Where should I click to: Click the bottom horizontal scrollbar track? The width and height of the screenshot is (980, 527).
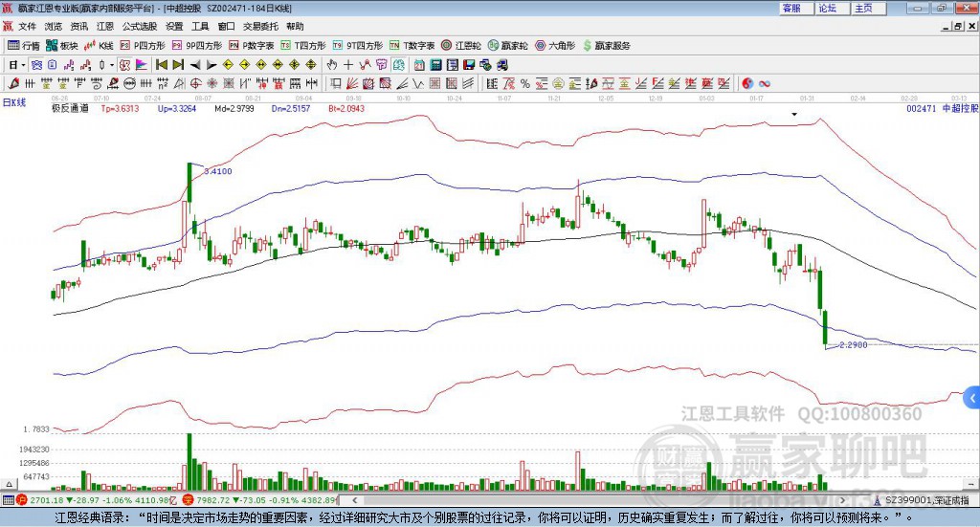tap(574, 500)
